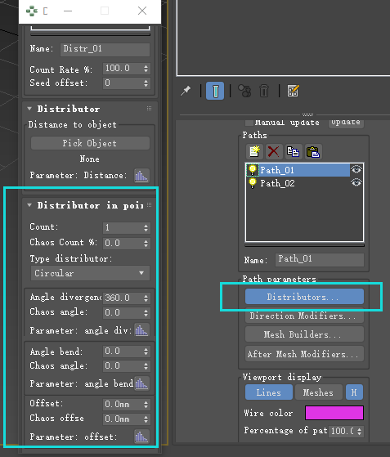
Task: Open configure modifier sets icon
Action: pos(293,91)
